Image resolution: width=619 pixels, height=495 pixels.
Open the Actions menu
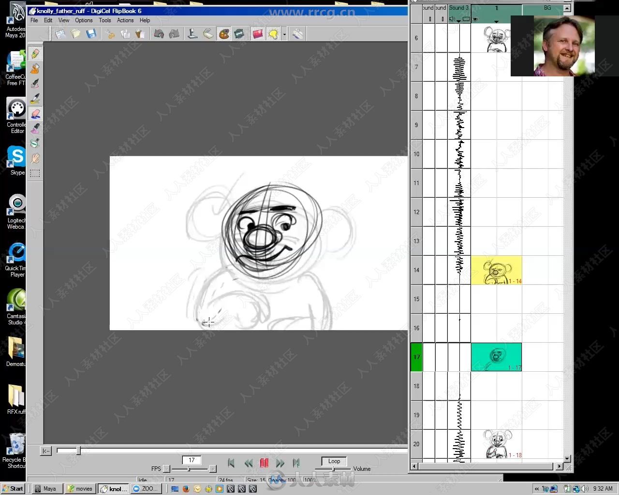tap(125, 20)
